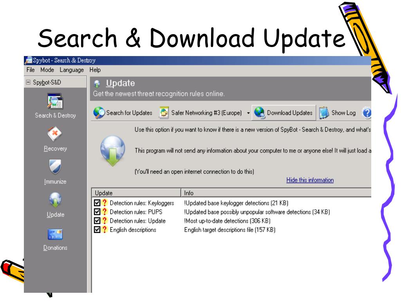
Task: Sort by the Info column header
Action: 276,193
